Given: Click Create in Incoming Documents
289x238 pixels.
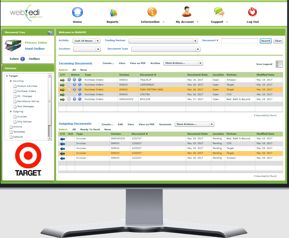Looking at the screenshot, I should click(108, 63).
